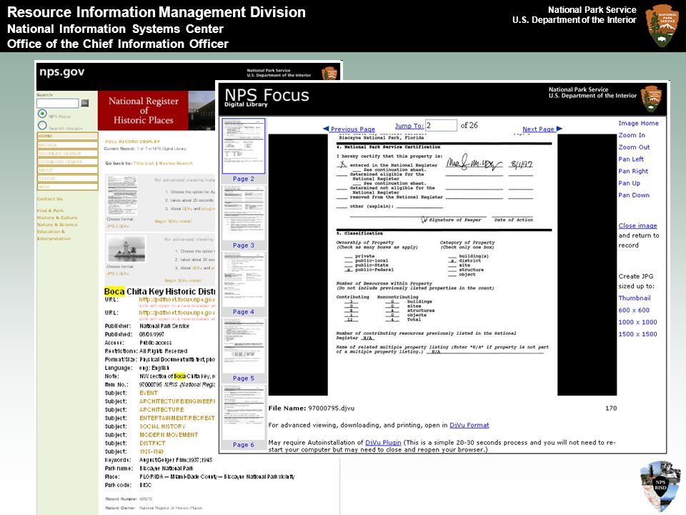Click the Image Home link
This screenshot has width=686, height=515.
point(638,124)
